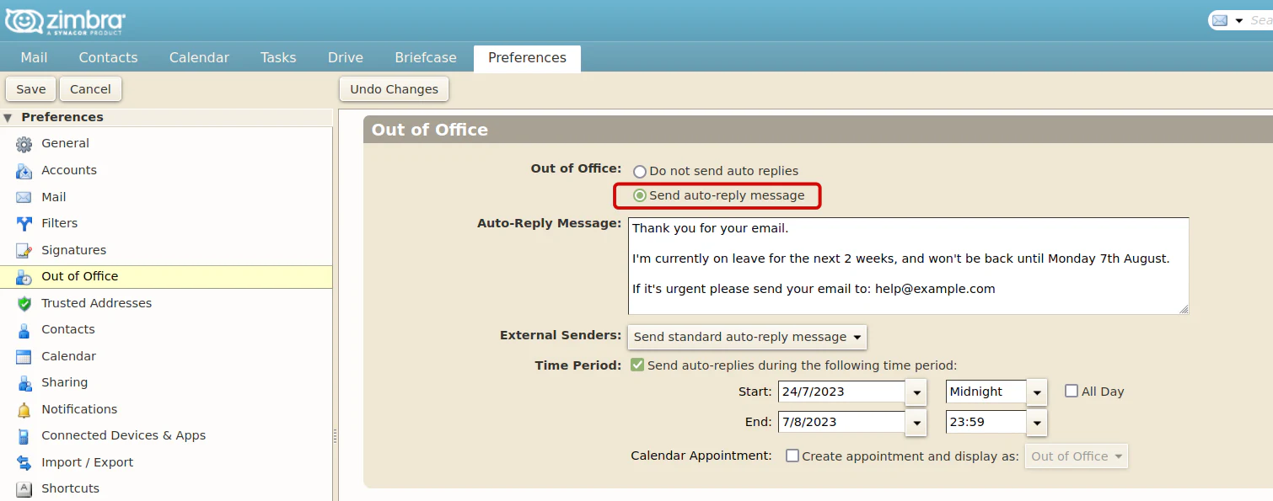Viewport: 1273px width, 501px height.
Task: Open the Out of Office appointment dropdown
Action: (x=1077, y=456)
